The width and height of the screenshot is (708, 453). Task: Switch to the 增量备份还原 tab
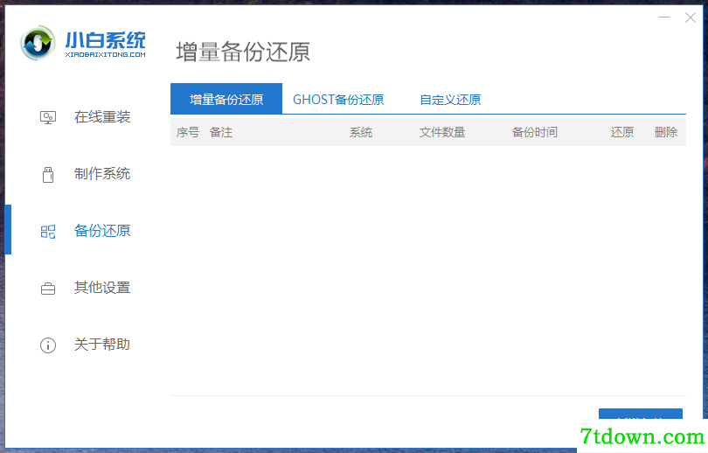(x=226, y=99)
